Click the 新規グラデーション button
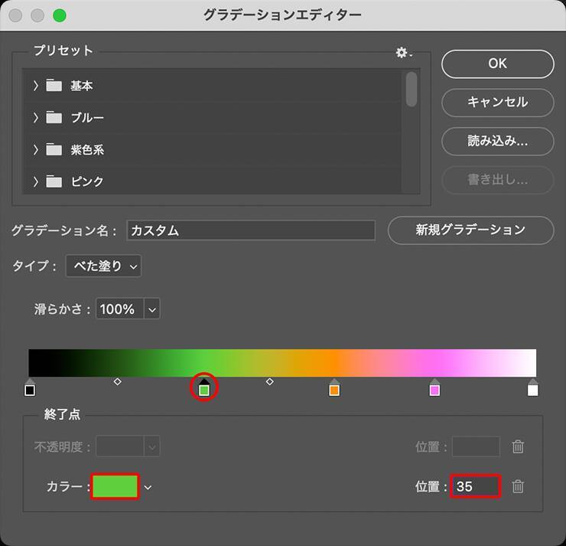The image size is (566, 546). click(x=470, y=230)
